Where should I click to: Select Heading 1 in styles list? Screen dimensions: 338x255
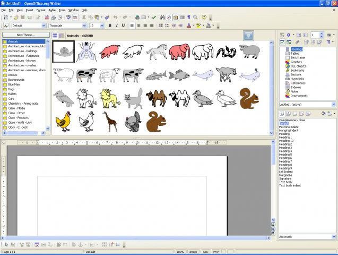click(285, 137)
